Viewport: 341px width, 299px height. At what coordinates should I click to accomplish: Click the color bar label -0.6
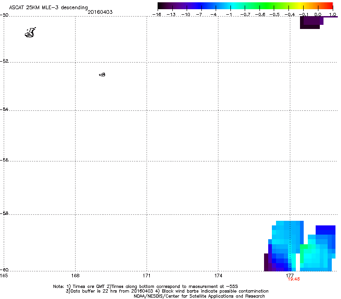260,15
